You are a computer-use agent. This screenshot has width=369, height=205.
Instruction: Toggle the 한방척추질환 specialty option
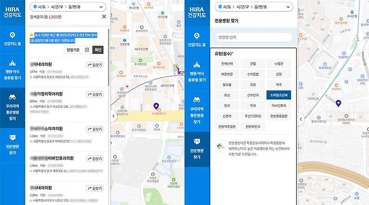click(227, 126)
